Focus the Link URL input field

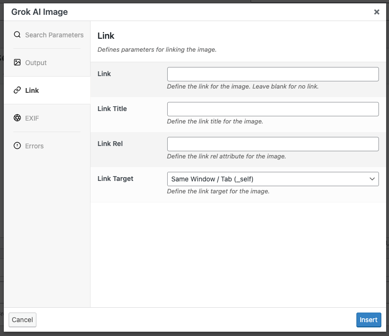click(273, 74)
